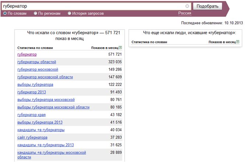Open the выборы губернатора московской области link
The height and width of the screenshot is (162, 245).
[53, 107]
